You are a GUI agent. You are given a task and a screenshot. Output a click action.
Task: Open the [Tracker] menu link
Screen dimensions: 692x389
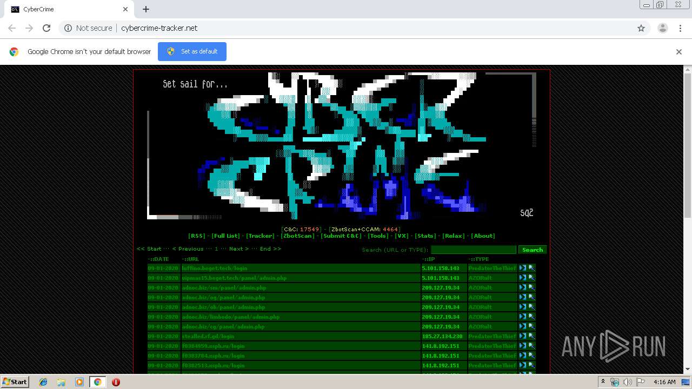coord(261,236)
